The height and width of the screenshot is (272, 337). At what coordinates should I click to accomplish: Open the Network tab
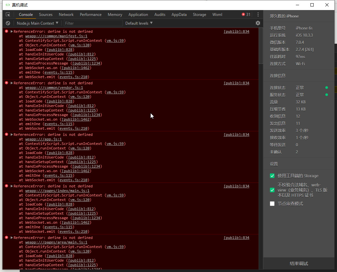pyautogui.click(x=66, y=15)
